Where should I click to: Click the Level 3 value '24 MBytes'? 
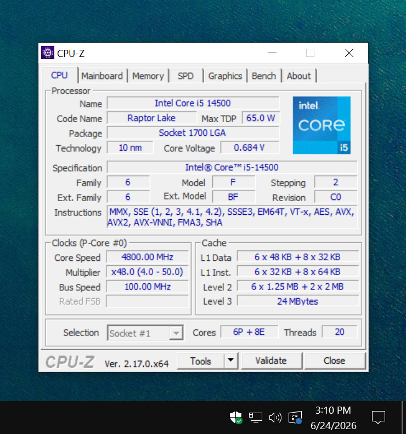coord(298,301)
